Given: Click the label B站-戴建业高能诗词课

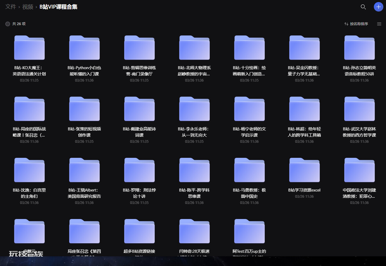Looking at the screenshot, I should pyautogui.click(x=139, y=132).
